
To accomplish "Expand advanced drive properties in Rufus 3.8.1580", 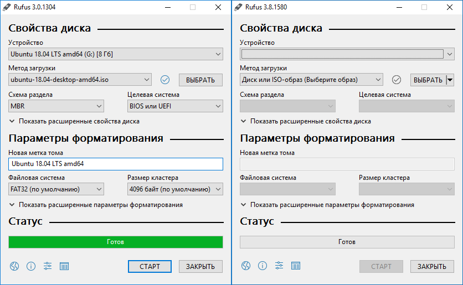I will tap(306, 121).
